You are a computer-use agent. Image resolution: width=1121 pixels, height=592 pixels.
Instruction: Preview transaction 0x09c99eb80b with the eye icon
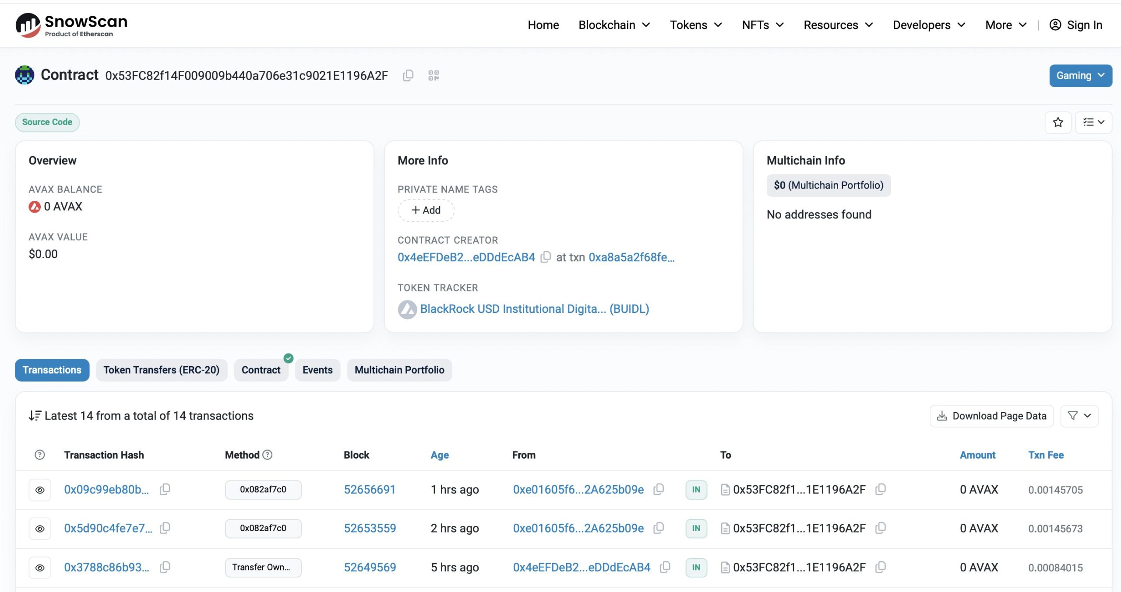click(x=40, y=490)
